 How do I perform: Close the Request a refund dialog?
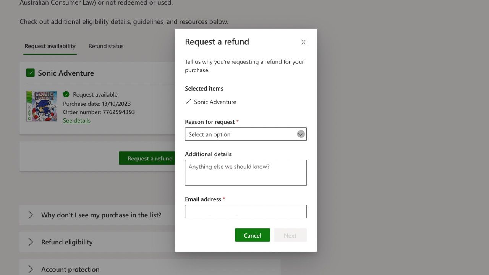point(303,42)
